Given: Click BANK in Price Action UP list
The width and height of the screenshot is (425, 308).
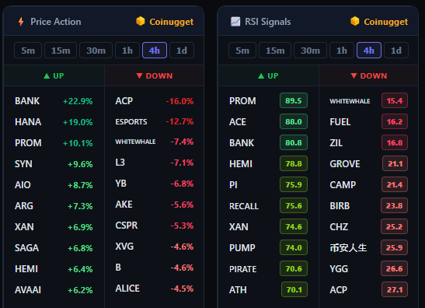Looking at the screenshot, I should click(27, 101).
